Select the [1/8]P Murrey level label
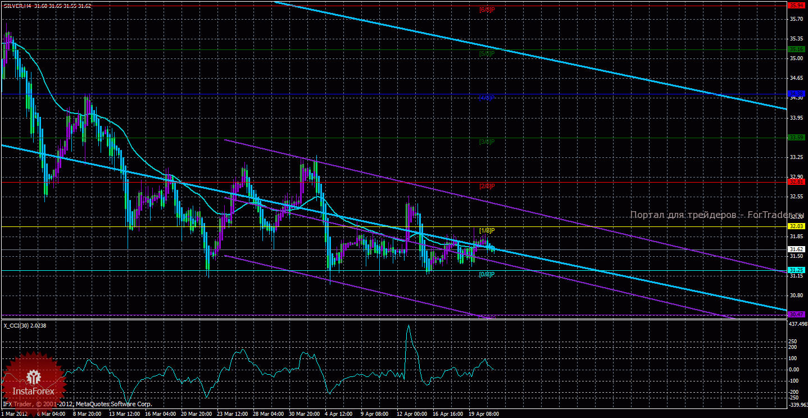The image size is (808, 418). [x=487, y=230]
